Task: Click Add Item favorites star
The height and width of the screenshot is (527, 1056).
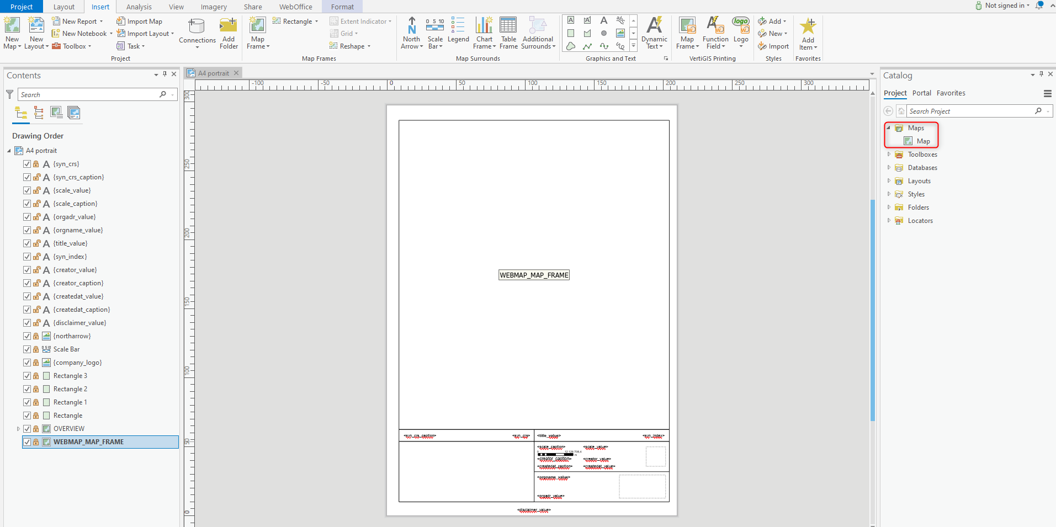Action: (x=808, y=26)
